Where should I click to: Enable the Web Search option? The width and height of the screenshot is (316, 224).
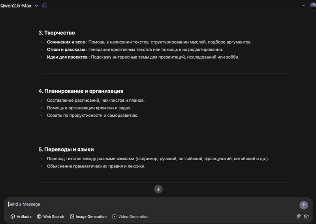[51, 216]
